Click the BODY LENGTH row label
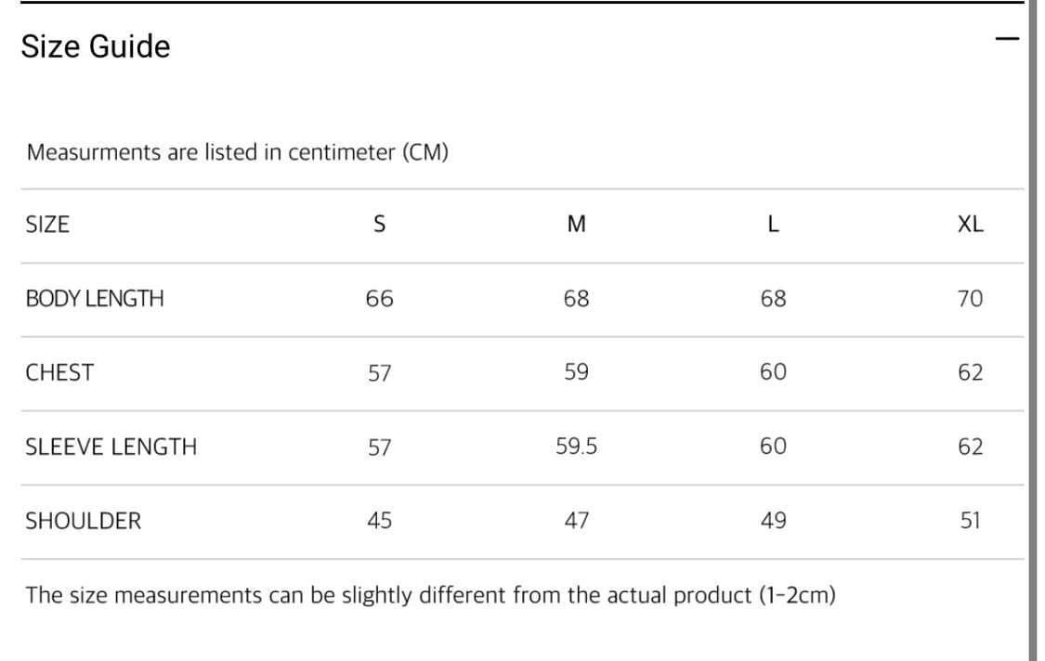The width and height of the screenshot is (1045, 661). tap(95, 299)
